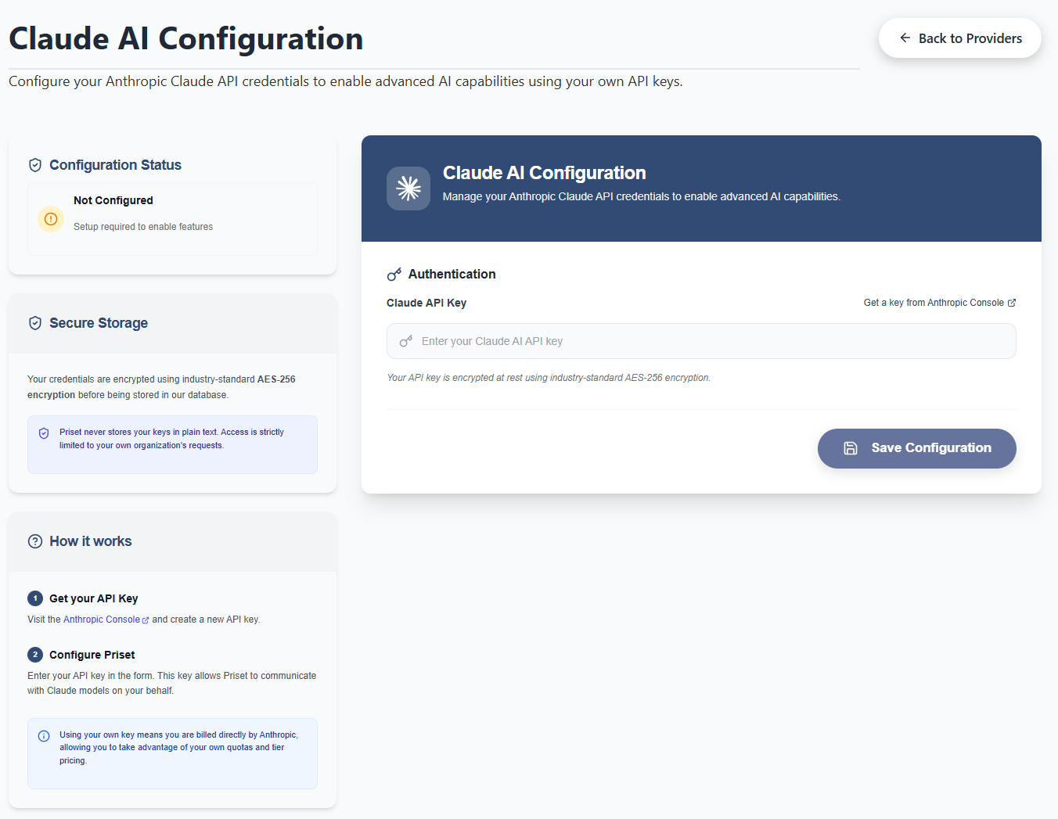Click the Back to Providers button
This screenshot has width=1058, height=819.
(x=960, y=38)
